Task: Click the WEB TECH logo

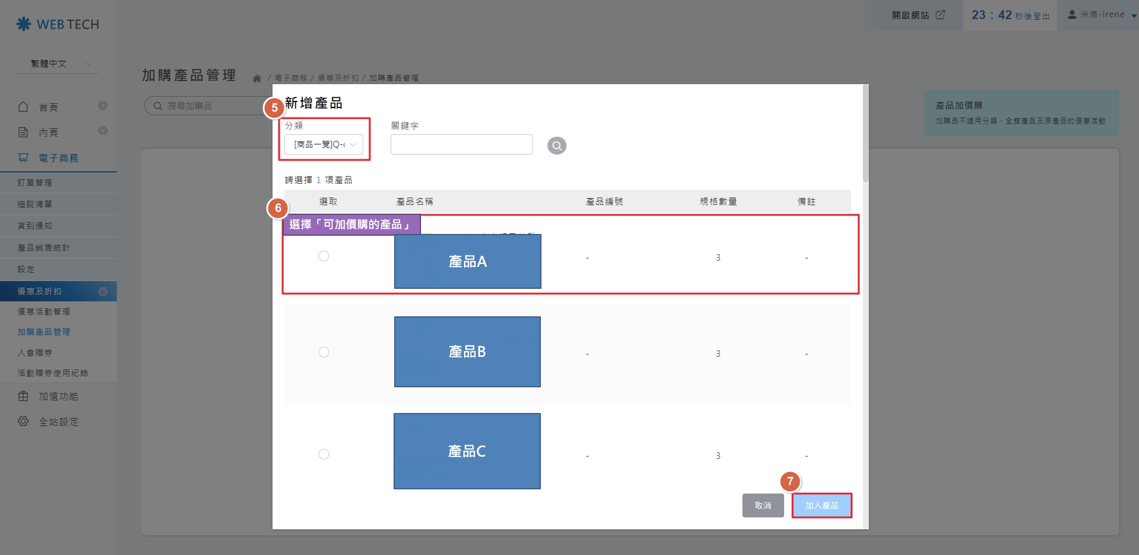Action: click(x=58, y=24)
